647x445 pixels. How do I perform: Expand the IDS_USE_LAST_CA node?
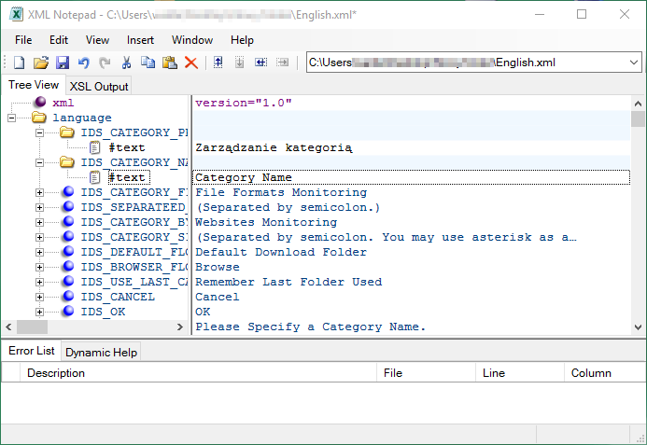tap(39, 282)
